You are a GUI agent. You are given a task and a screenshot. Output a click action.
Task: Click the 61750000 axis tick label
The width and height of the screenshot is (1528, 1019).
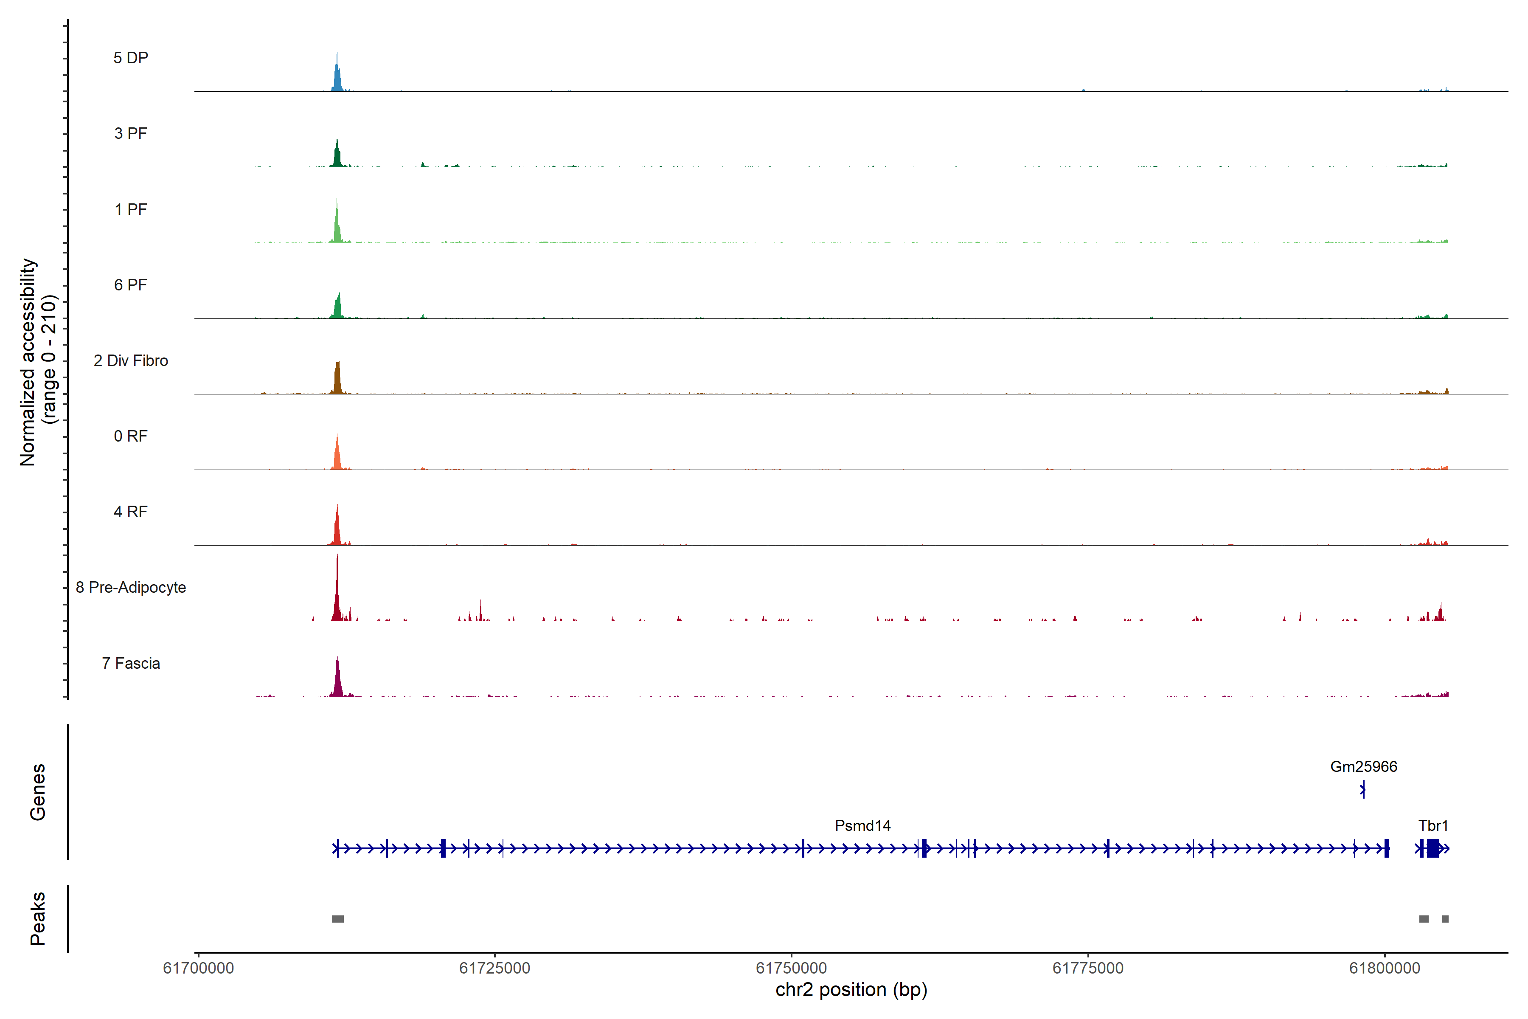tap(791, 968)
